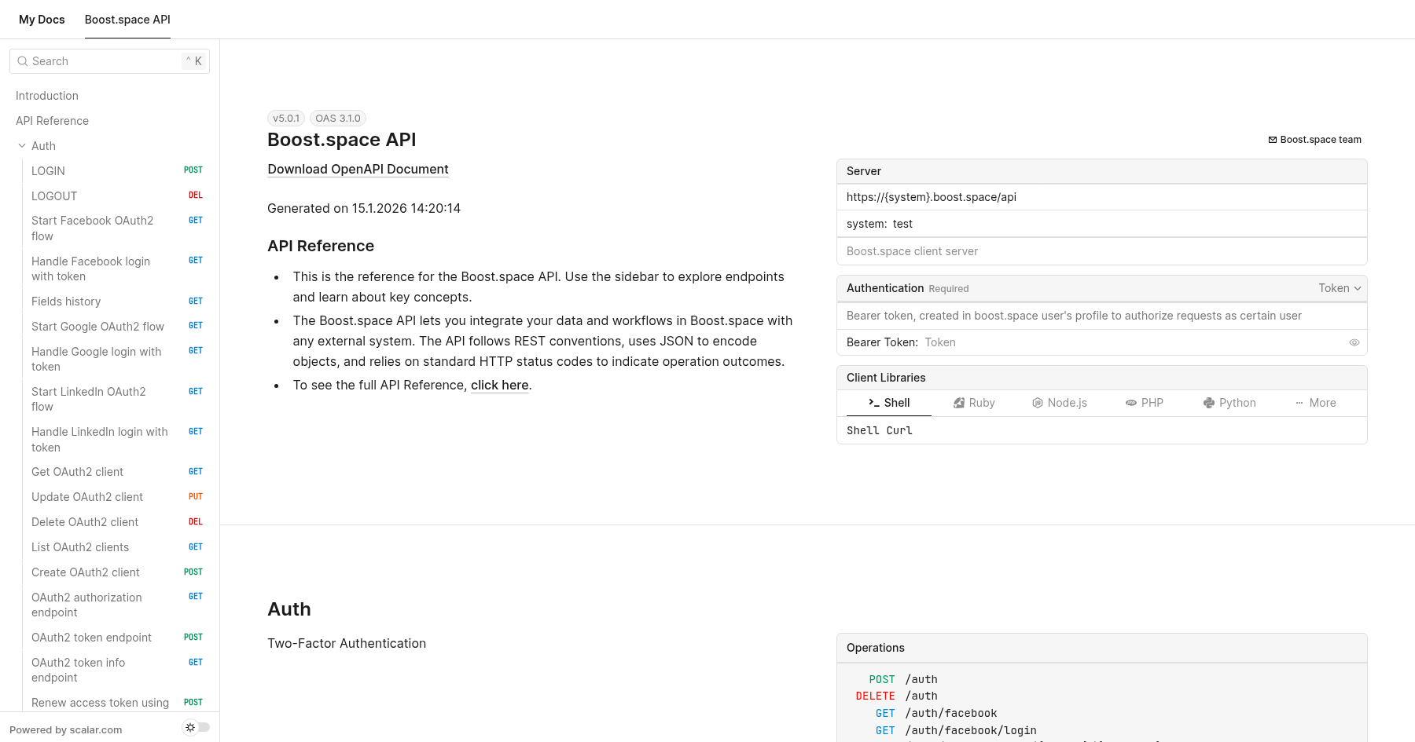
Task: Open the My Docs tab
Action: 42,20
